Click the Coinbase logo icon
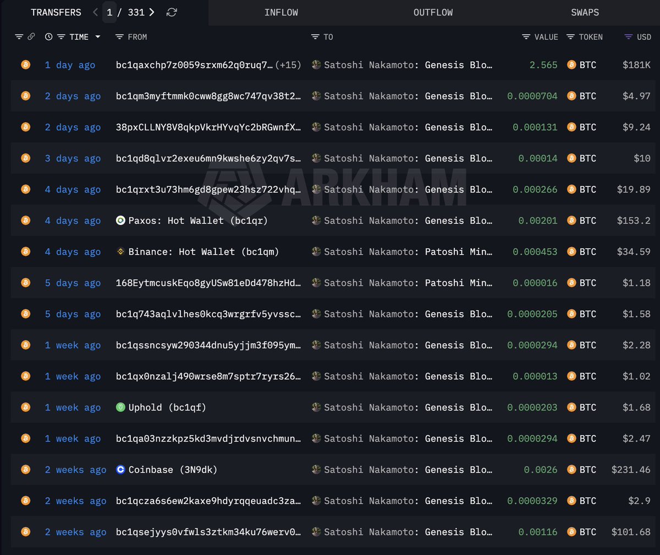 click(x=120, y=470)
